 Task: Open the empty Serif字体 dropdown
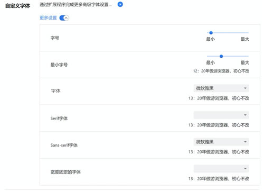pos(221,115)
